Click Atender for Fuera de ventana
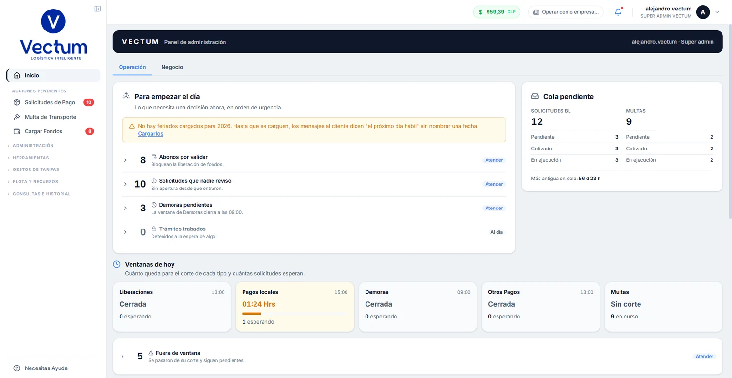 tap(704, 357)
